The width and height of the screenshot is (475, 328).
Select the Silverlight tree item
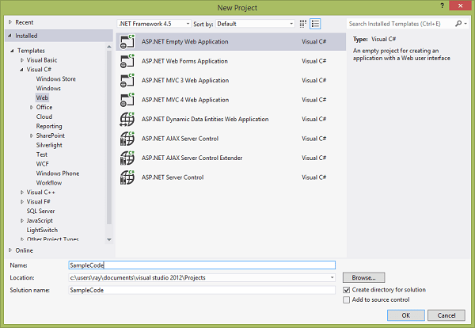pyautogui.click(x=49, y=145)
